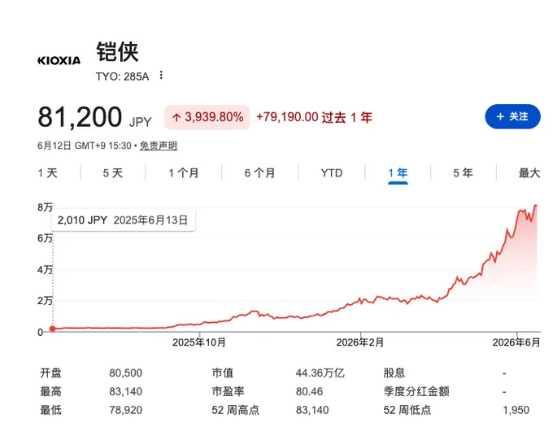Click the TYO: 285A ticker text
This screenshot has width=553, height=440.
pos(122,76)
